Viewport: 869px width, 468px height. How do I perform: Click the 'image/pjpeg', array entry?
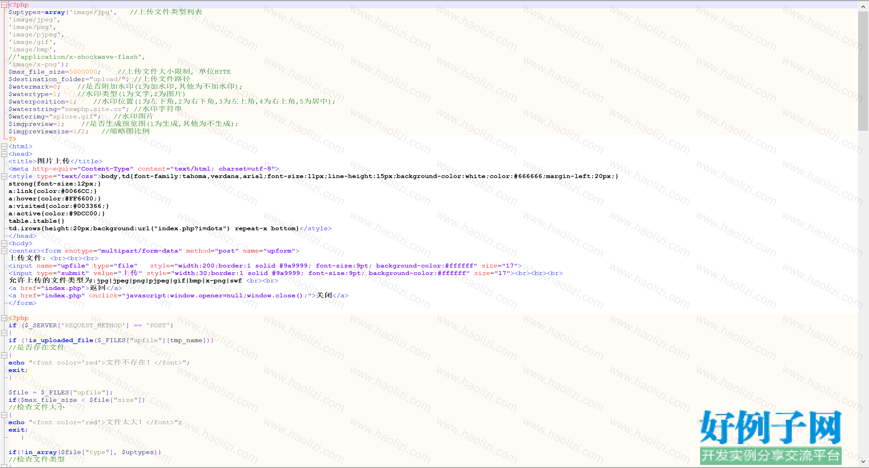pos(36,34)
